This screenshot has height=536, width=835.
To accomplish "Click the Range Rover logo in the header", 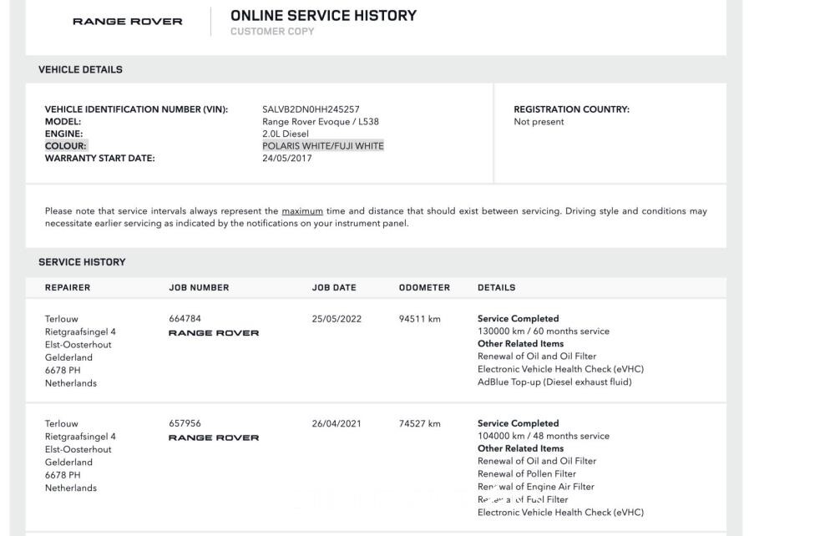I will 127,22.
